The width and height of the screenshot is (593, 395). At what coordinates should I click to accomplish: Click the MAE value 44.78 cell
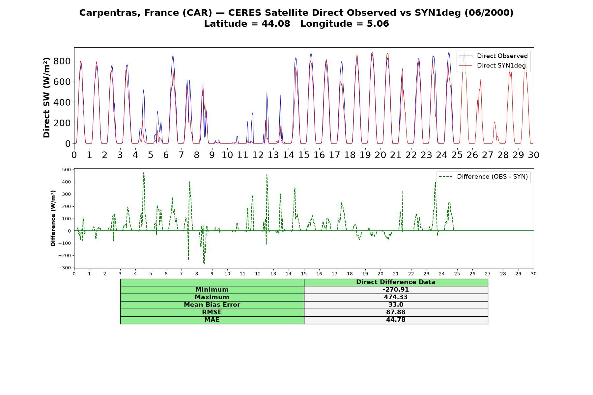[396, 320]
